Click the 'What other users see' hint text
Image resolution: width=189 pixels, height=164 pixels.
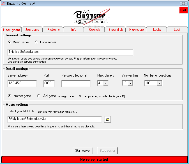[x=62, y=59]
